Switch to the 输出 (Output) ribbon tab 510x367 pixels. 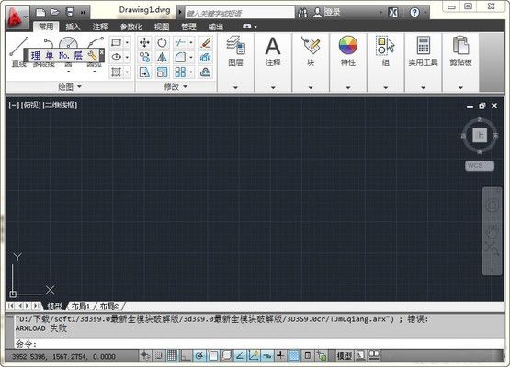tap(216, 27)
